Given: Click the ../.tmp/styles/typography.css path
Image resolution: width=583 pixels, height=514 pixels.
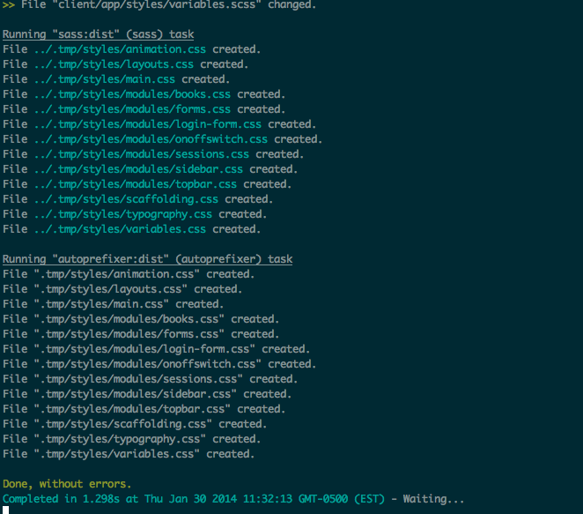Looking at the screenshot, I should [x=123, y=214].
